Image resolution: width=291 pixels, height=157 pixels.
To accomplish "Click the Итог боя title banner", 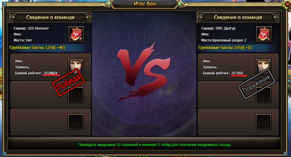I will click(x=144, y=4).
